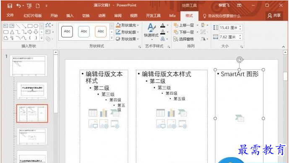Select the triangle shape
This screenshot has height=163, width=289.
[x=12, y=32]
